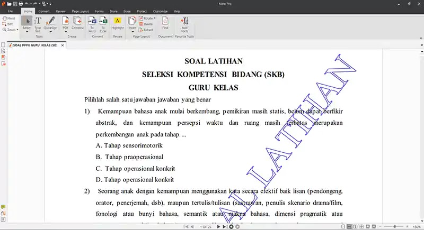Screen dimensions: 424x230
Task: Click the next view round button
Action: pos(237,227)
